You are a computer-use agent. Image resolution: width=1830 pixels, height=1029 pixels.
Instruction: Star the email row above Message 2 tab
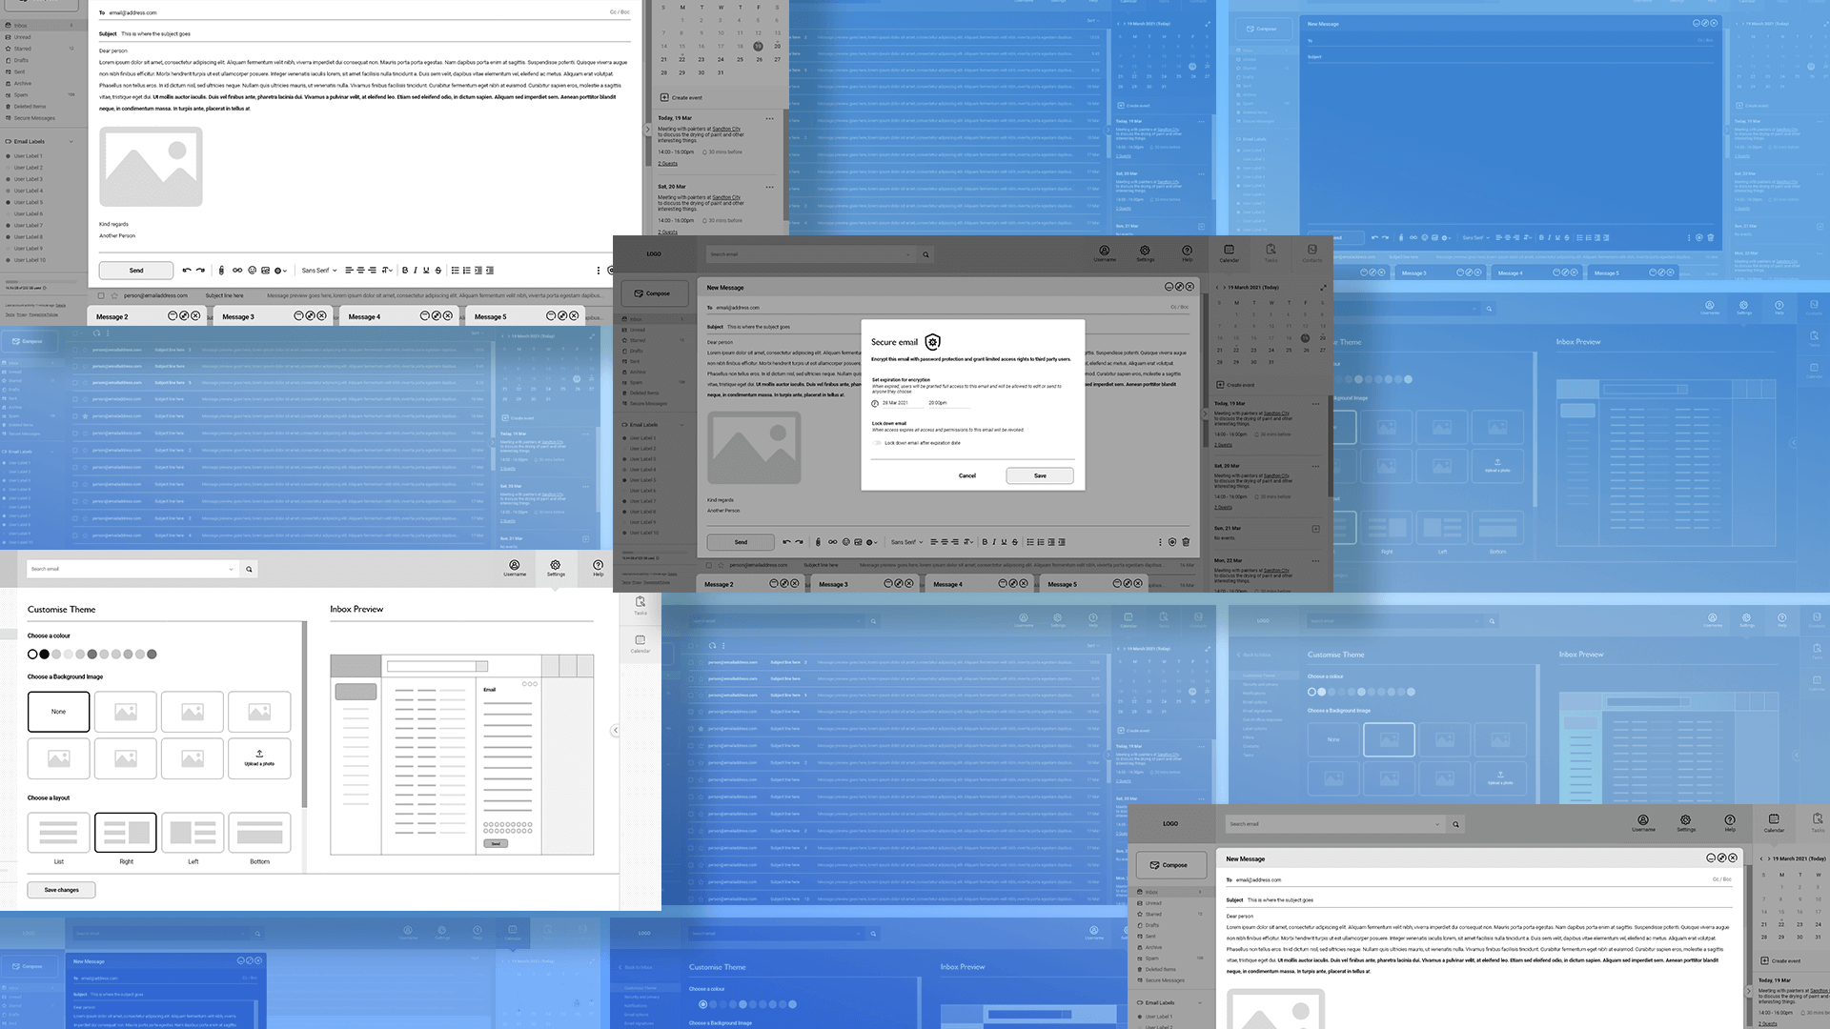tap(114, 295)
